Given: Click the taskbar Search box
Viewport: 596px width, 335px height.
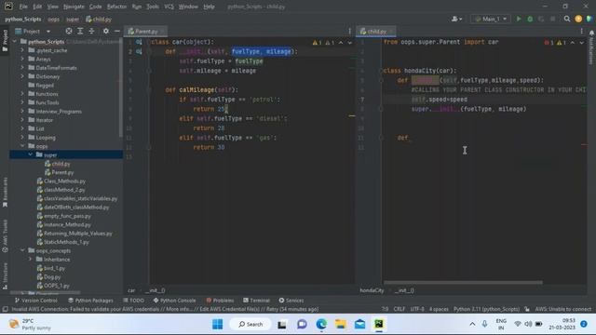Looking at the screenshot, I should [251, 324].
